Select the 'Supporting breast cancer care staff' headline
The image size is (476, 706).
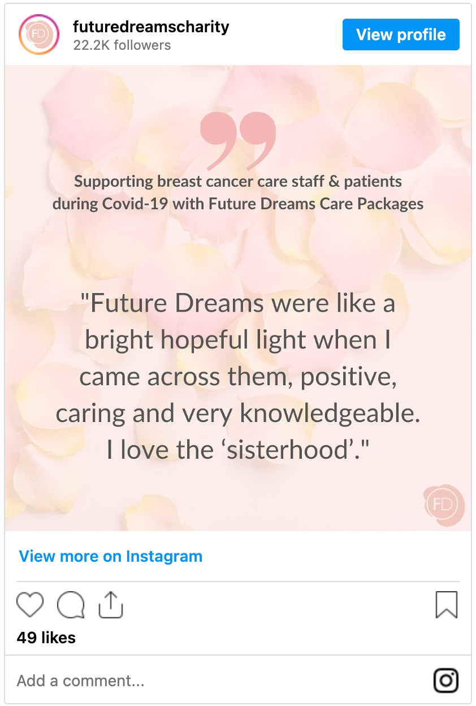click(238, 182)
